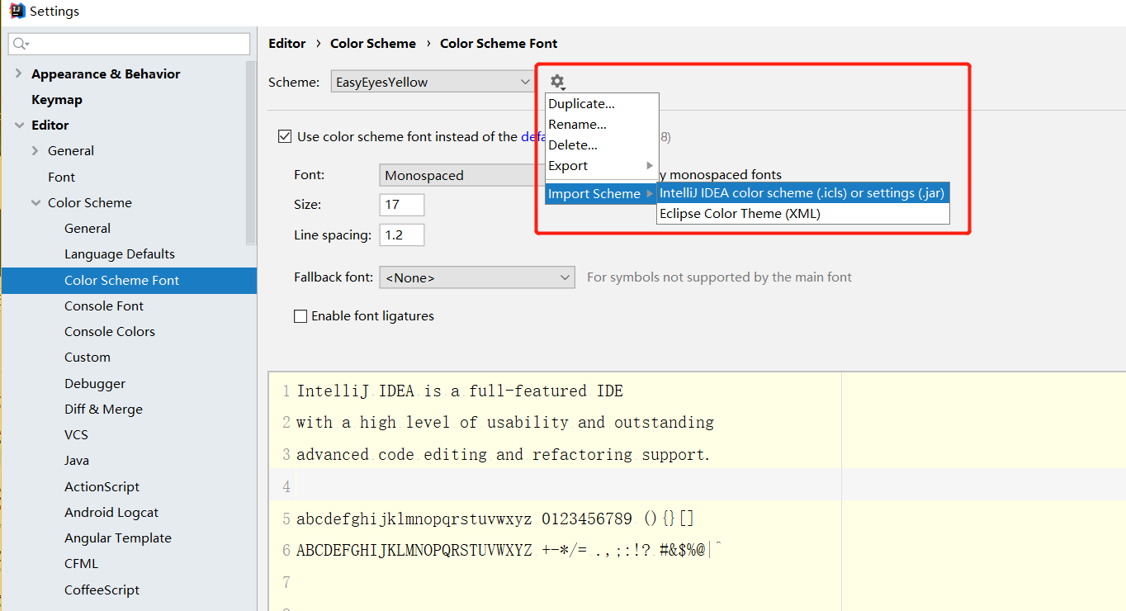Screen dimensions: 1126x611
Task: Click the Size field showing 17
Action: [401, 204]
